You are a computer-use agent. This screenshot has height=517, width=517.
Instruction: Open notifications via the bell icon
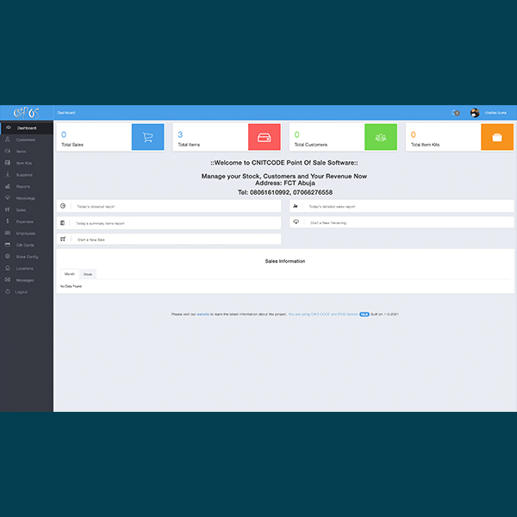455,113
